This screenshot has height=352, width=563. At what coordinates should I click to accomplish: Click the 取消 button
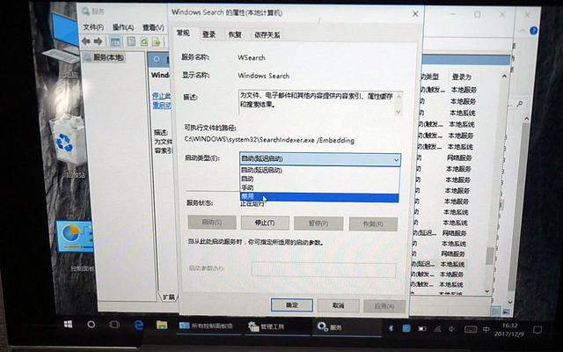tap(338, 305)
